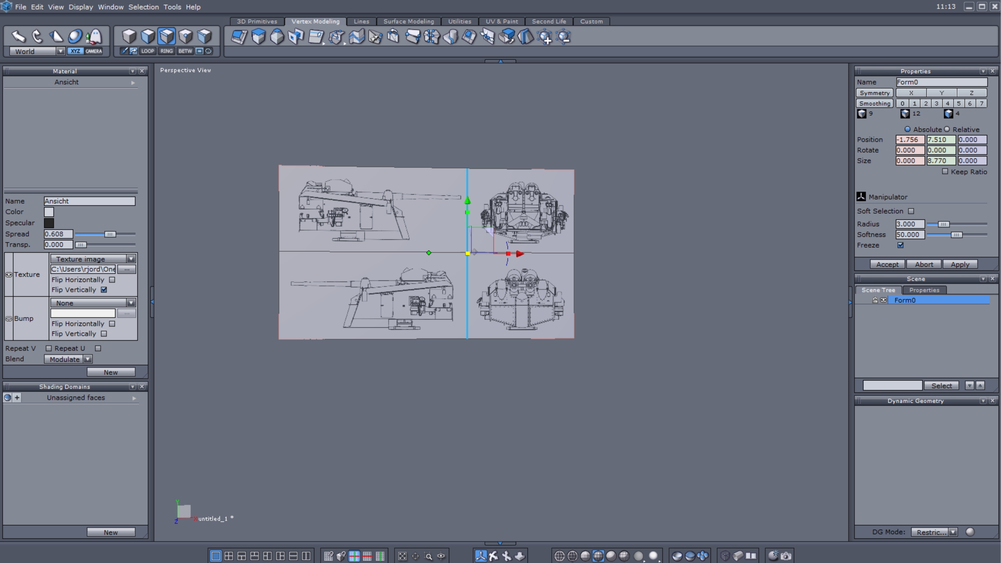Viewport: 1001px width, 563px height.
Task: Enable the Soft Selection checkbox
Action: (x=911, y=211)
